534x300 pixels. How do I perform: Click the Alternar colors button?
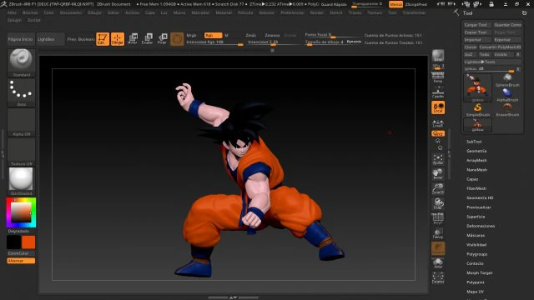coord(21,261)
